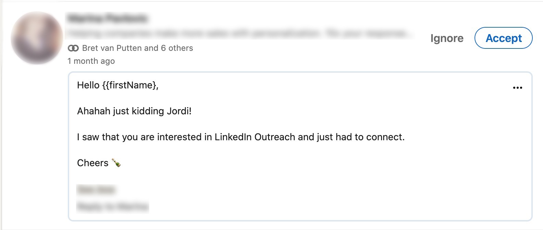
Task: Click the blurred See less link
Action: click(x=96, y=189)
